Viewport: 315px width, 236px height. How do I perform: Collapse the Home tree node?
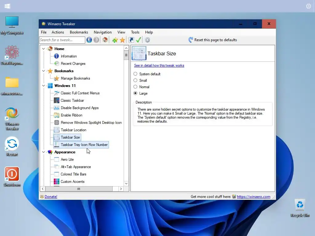point(43,49)
